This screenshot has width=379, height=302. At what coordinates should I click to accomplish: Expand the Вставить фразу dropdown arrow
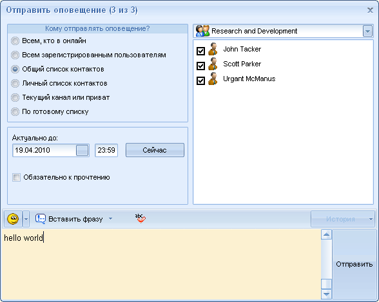point(110,219)
